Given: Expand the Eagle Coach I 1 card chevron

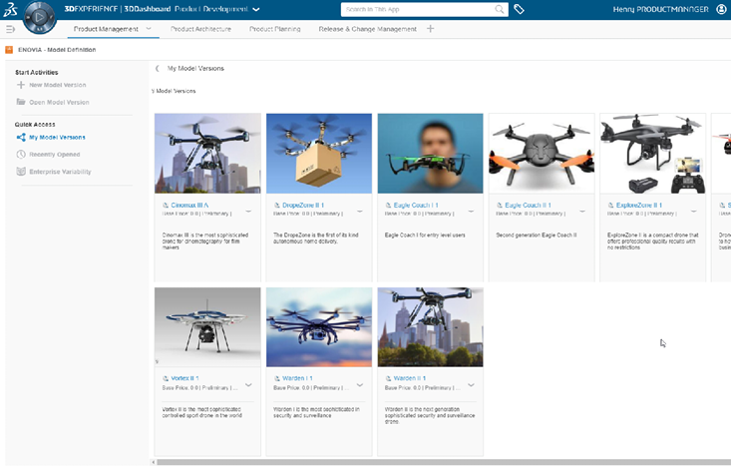Looking at the screenshot, I should (472, 212).
